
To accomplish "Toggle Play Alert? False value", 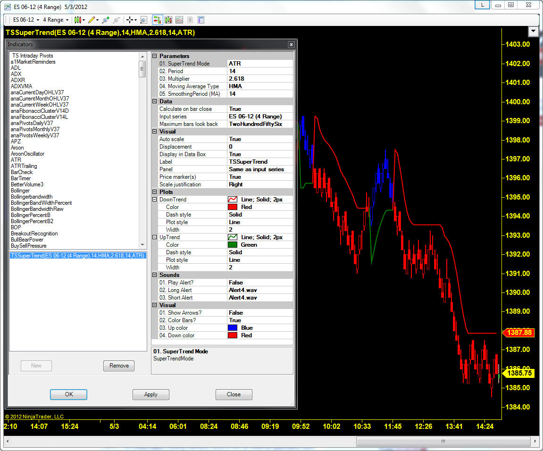I will [260, 283].
